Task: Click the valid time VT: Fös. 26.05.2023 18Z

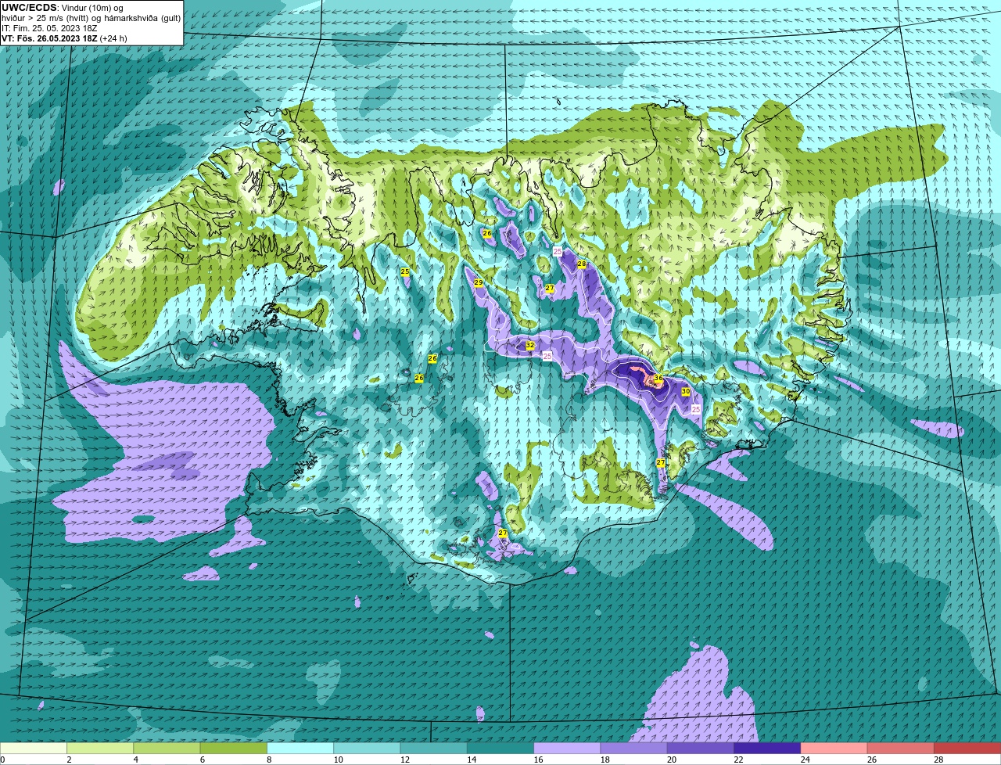Action: (x=50, y=38)
